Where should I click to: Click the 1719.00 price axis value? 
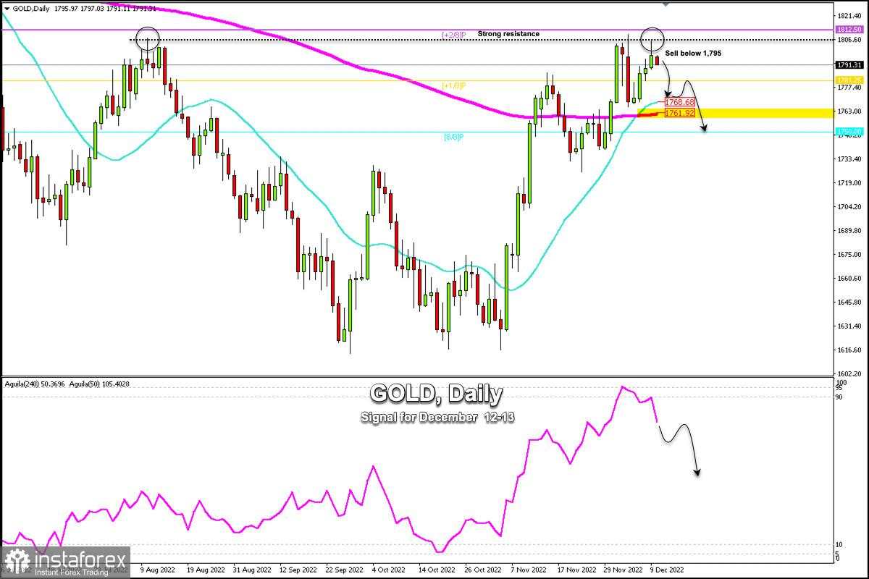pos(849,183)
